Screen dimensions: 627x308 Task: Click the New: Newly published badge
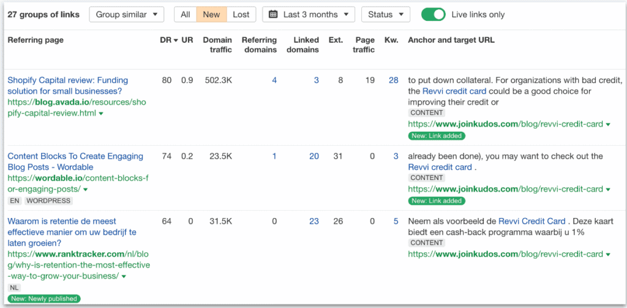(x=44, y=298)
